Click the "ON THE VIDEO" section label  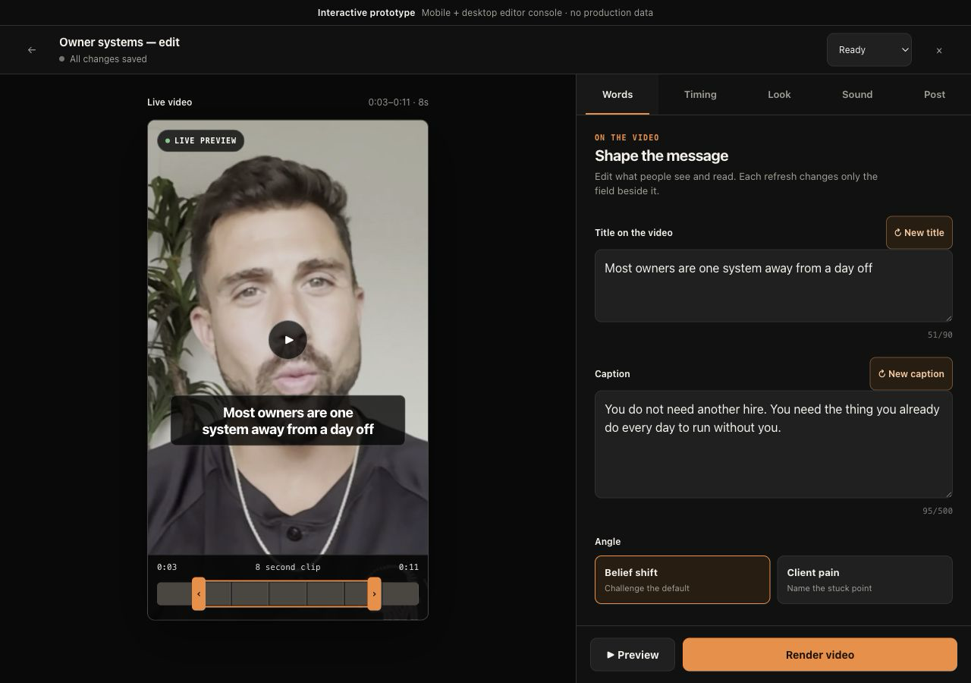pos(627,137)
